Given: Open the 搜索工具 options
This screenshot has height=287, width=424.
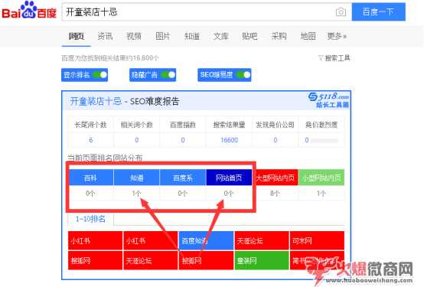Looking at the screenshot, I should pos(334,58).
